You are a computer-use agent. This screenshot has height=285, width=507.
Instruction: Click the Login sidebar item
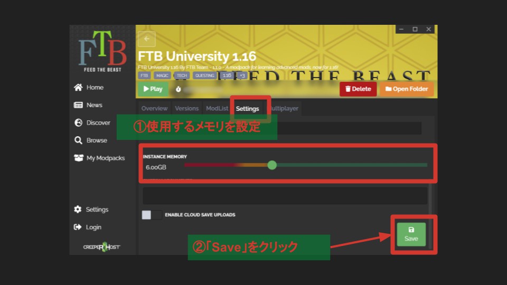coord(87,227)
